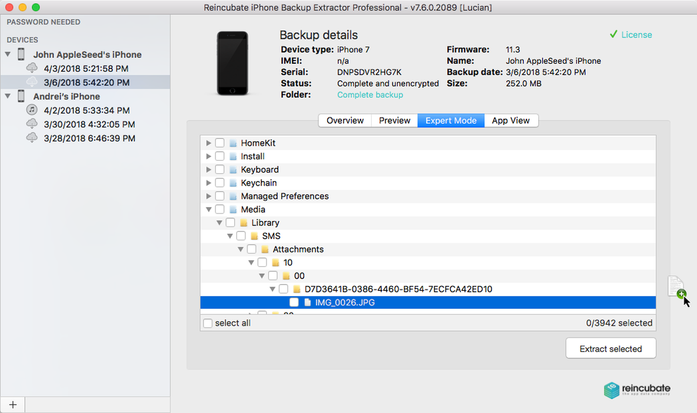
Task: Collapse the Media folder
Action: click(x=209, y=209)
